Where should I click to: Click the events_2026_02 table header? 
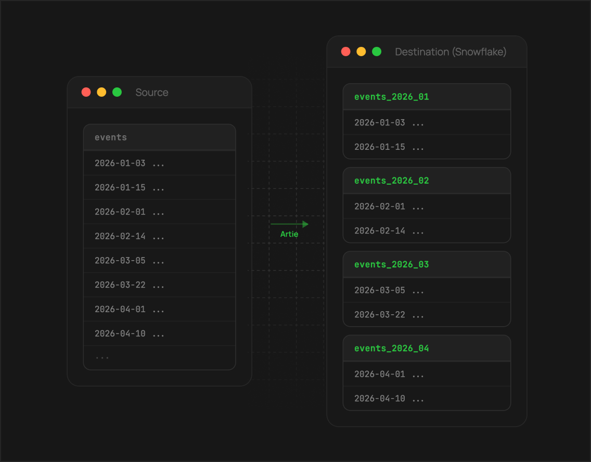427,181
